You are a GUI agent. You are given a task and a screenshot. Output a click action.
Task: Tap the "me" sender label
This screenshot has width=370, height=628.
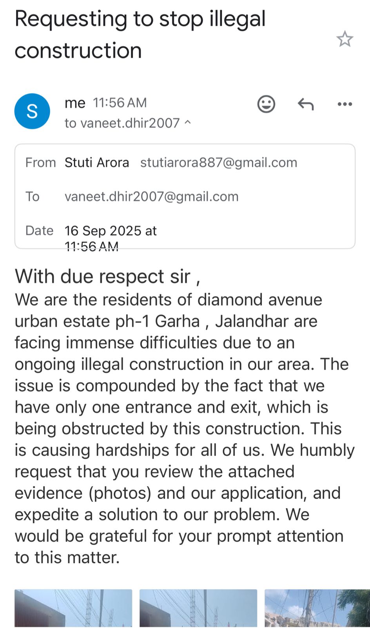(x=75, y=103)
